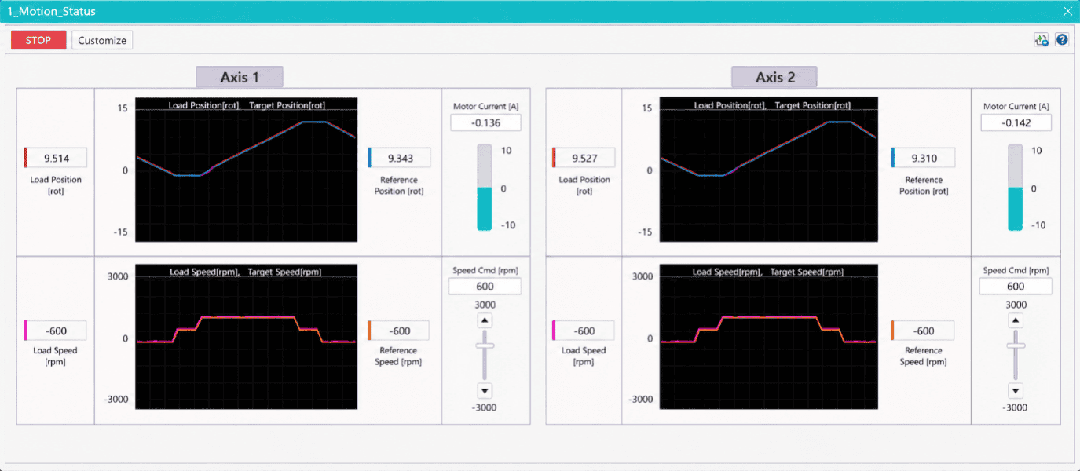Click the 1_Motion_Status title text

point(51,12)
